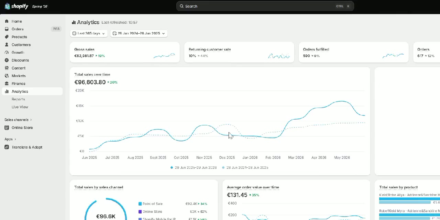Expand the Sales channels section chevron
This screenshot has width=440, height=220.
tap(31, 120)
